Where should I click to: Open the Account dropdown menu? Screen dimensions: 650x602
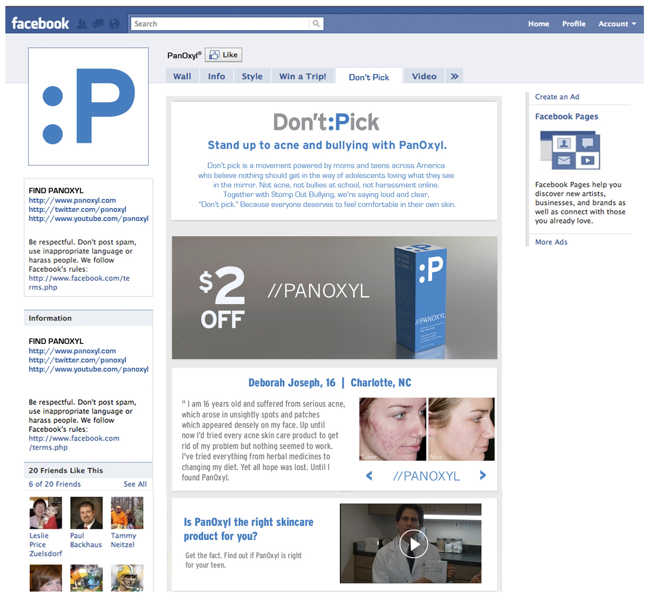point(617,24)
